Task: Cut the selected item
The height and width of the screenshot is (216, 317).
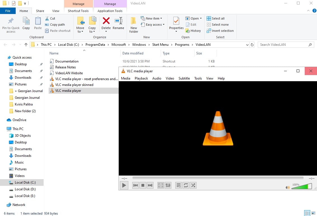Action: pyautogui.click(x=50, y=18)
